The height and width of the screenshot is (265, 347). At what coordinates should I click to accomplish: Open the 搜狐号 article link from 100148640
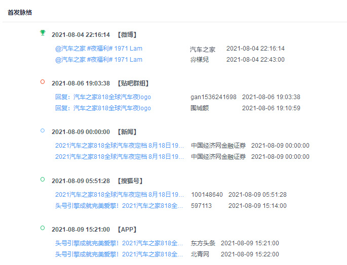pyautogui.click(x=120, y=195)
